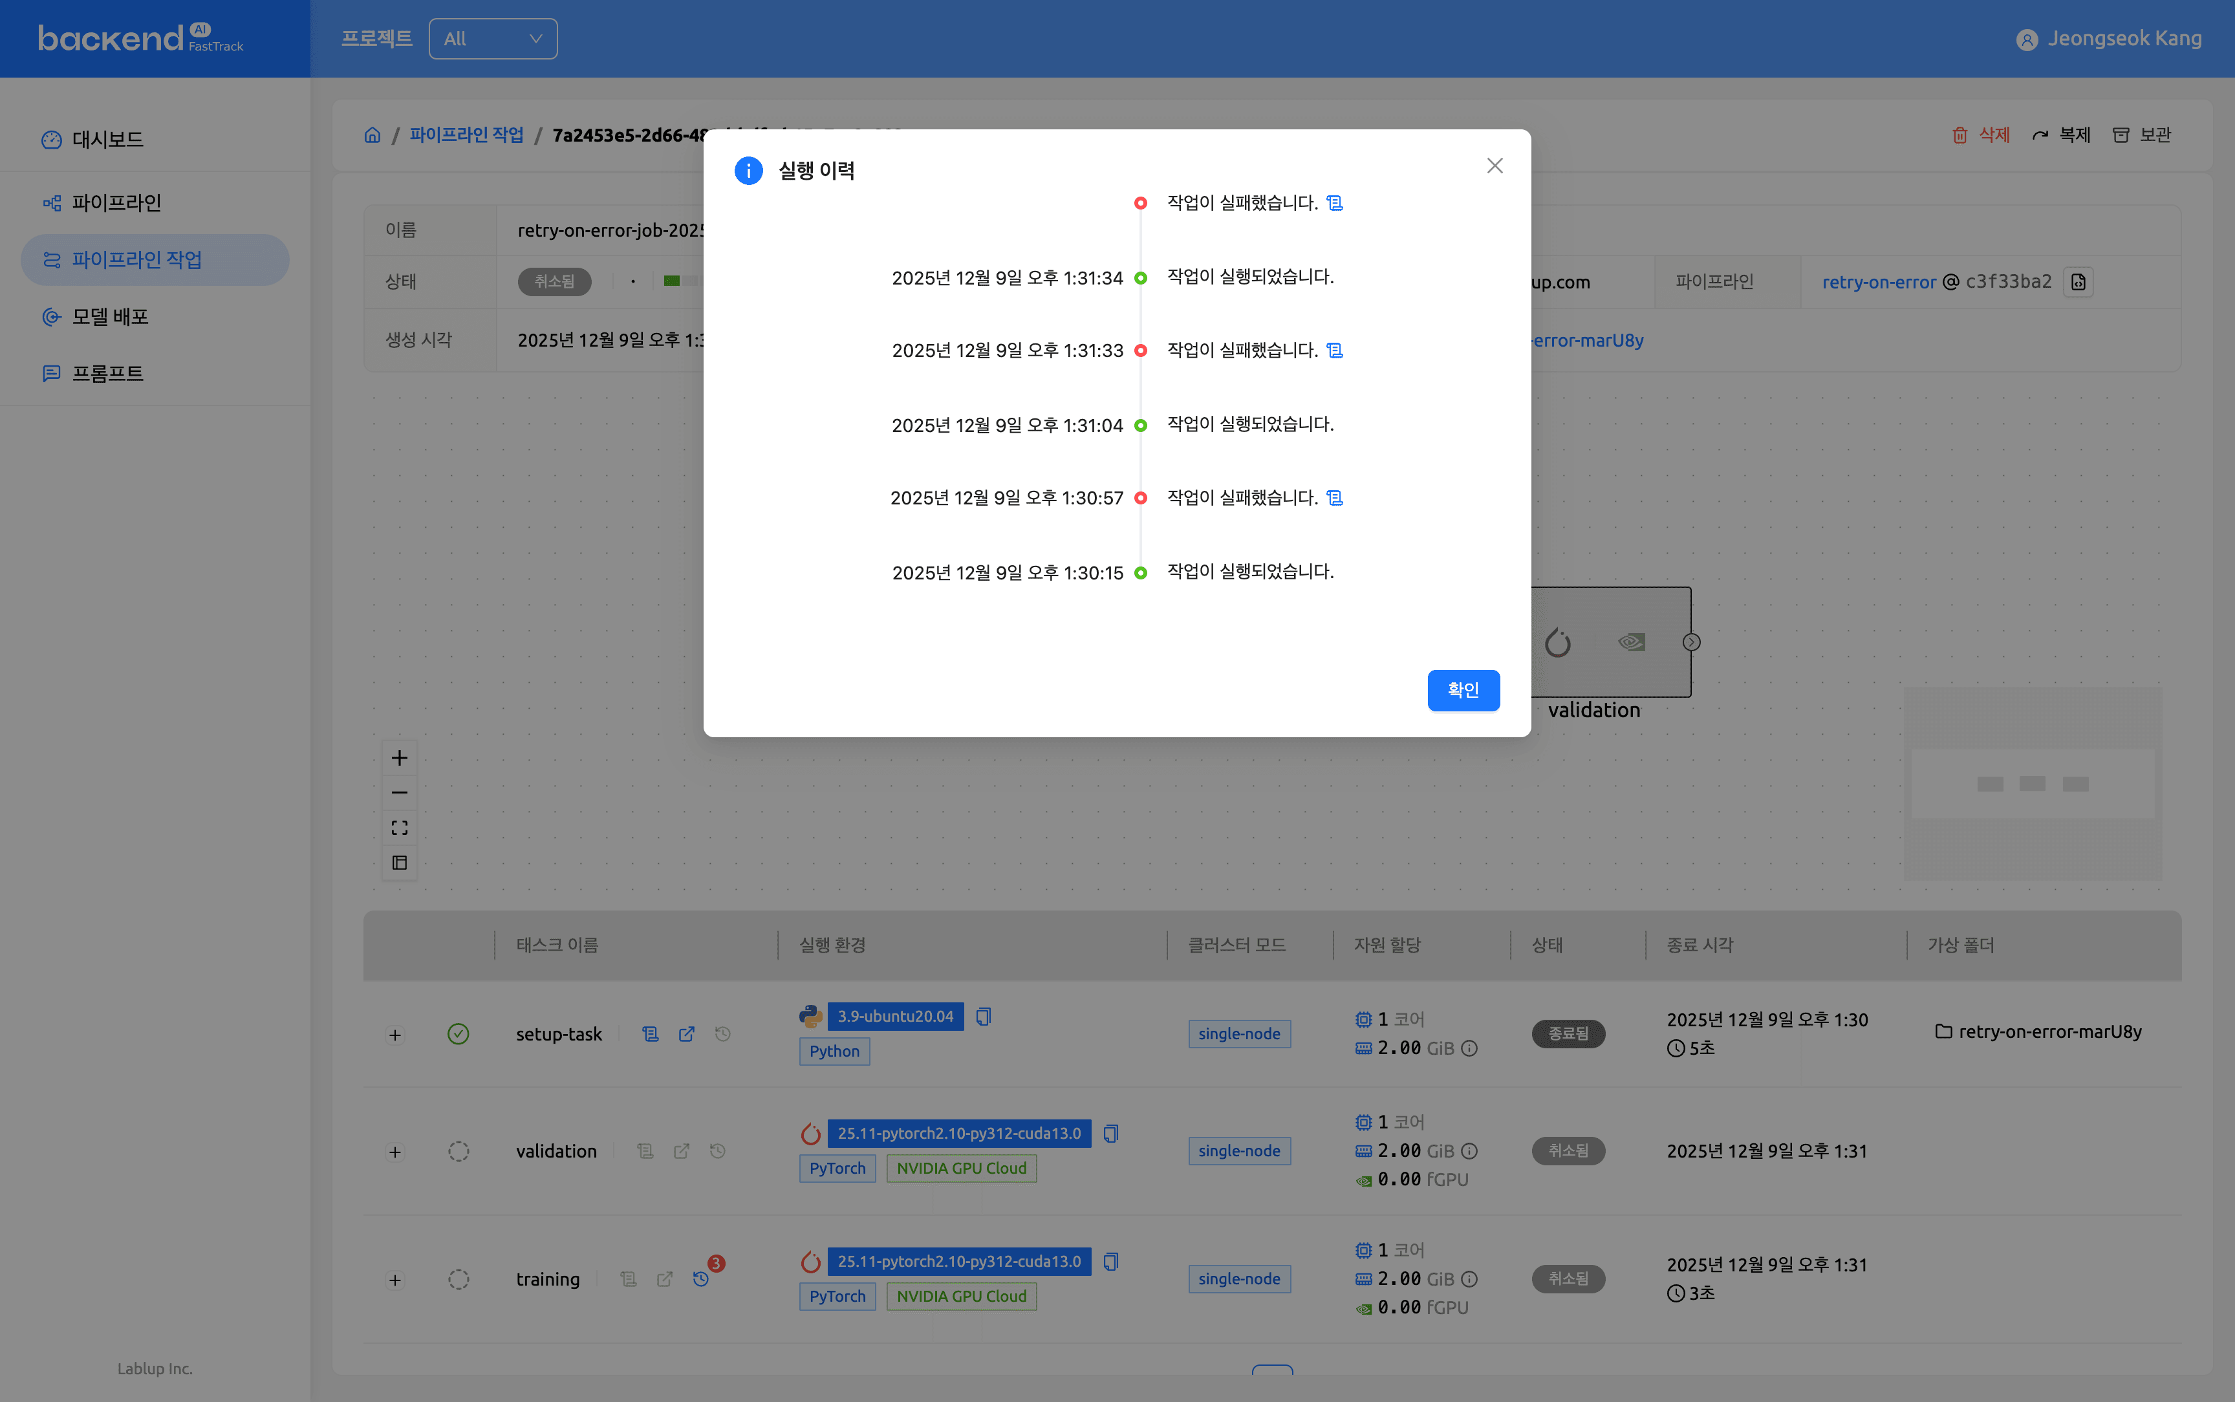Expand the setup-task row
The width and height of the screenshot is (2235, 1402).
pyautogui.click(x=395, y=1035)
